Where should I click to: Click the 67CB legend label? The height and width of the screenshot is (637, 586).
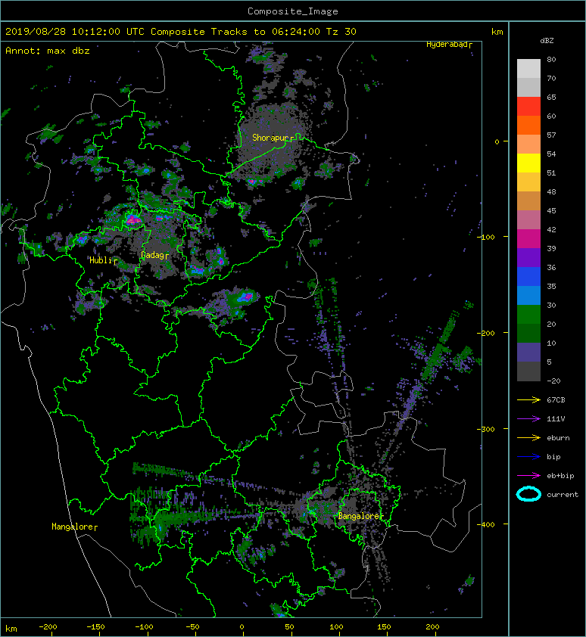(x=556, y=400)
